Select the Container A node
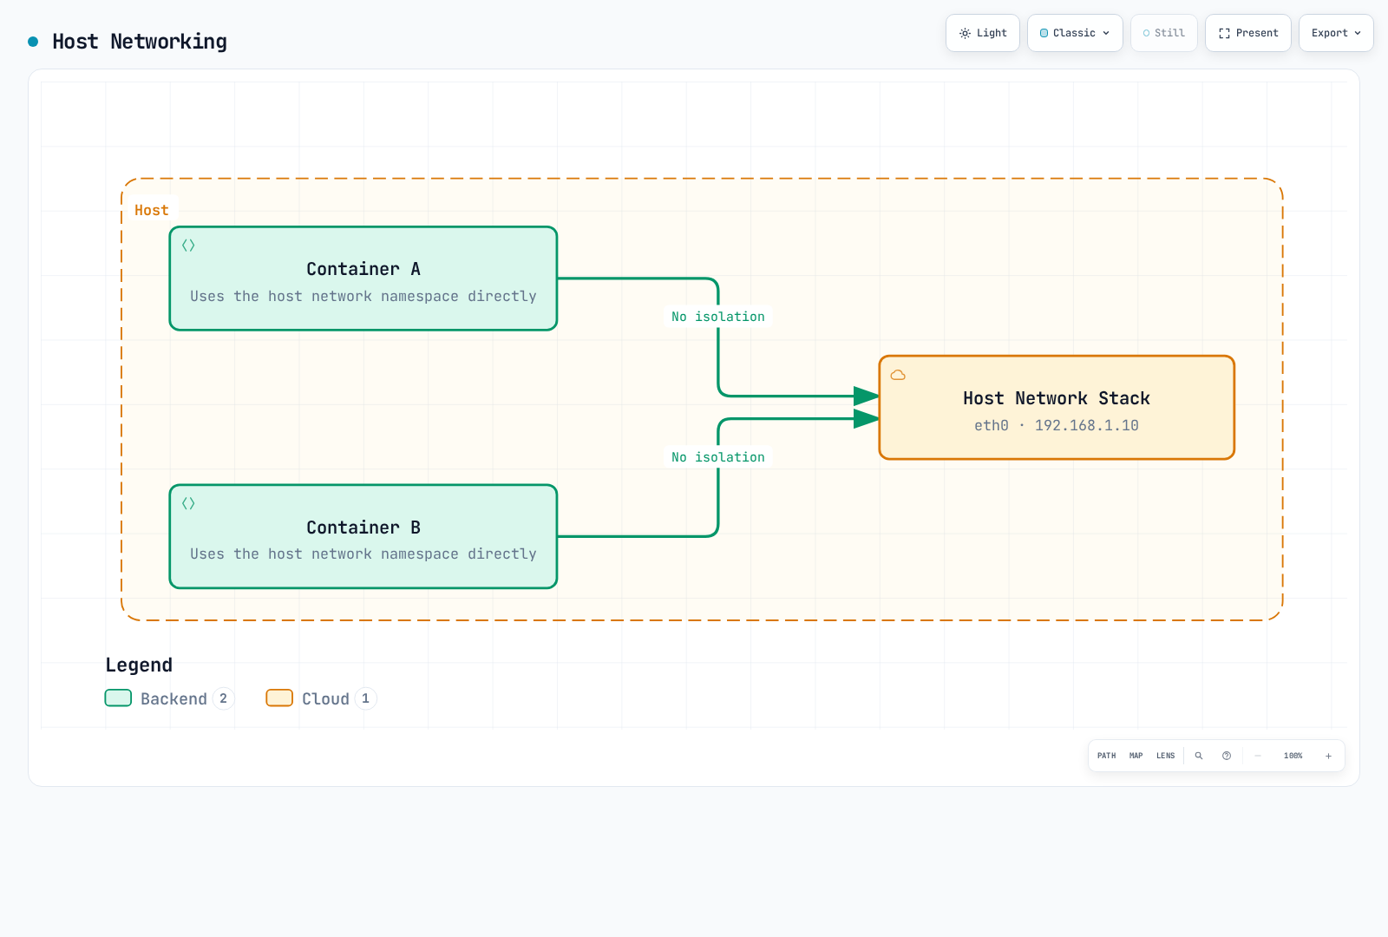Screen dimensions: 1388x937 [x=363, y=278]
